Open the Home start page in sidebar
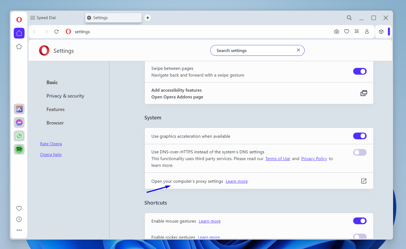This screenshot has height=249, width=406. pyautogui.click(x=19, y=33)
